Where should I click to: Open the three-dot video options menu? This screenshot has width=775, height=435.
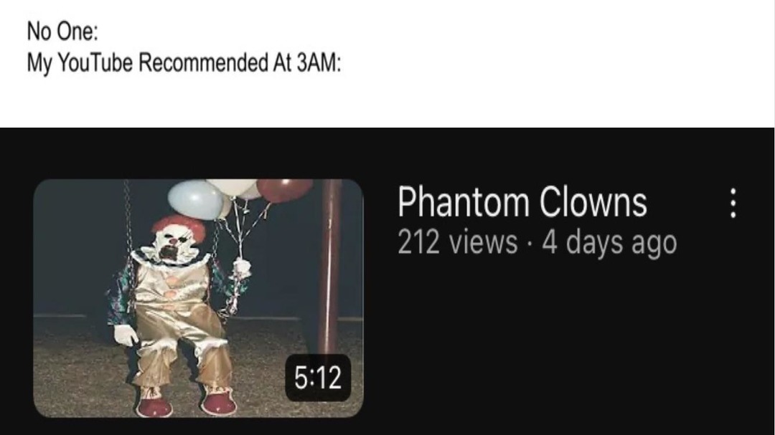(733, 203)
